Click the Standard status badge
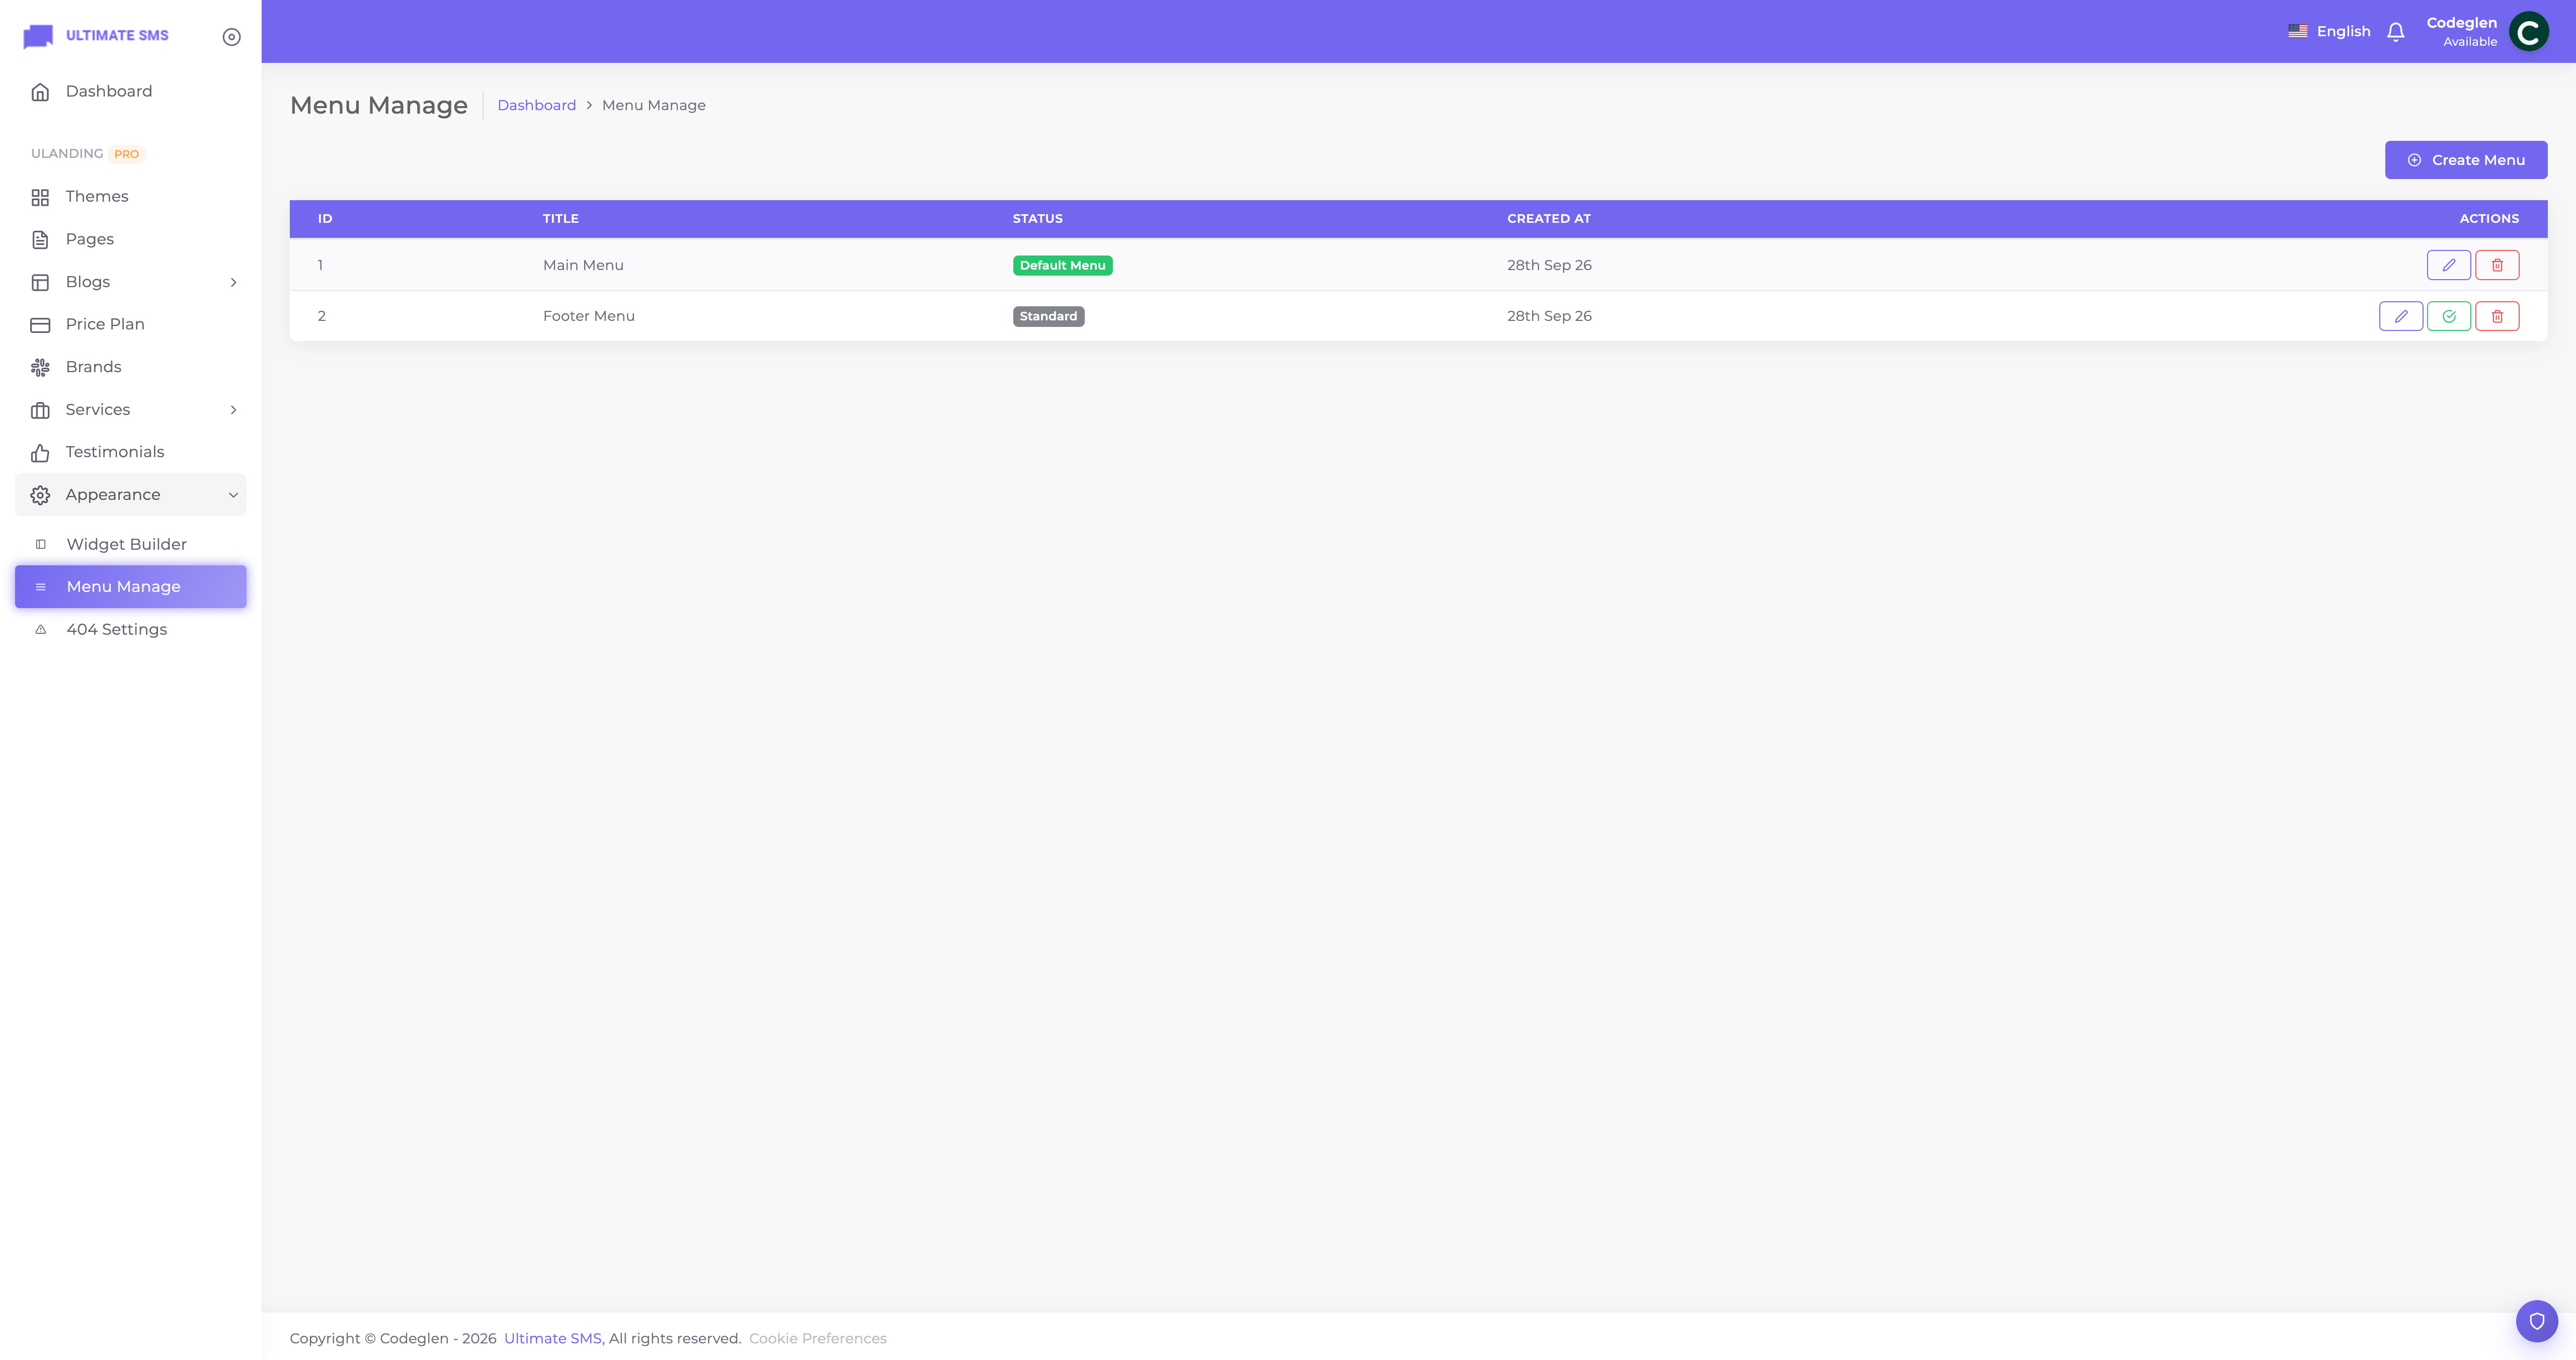This screenshot has width=2576, height=1360. 1048,316
